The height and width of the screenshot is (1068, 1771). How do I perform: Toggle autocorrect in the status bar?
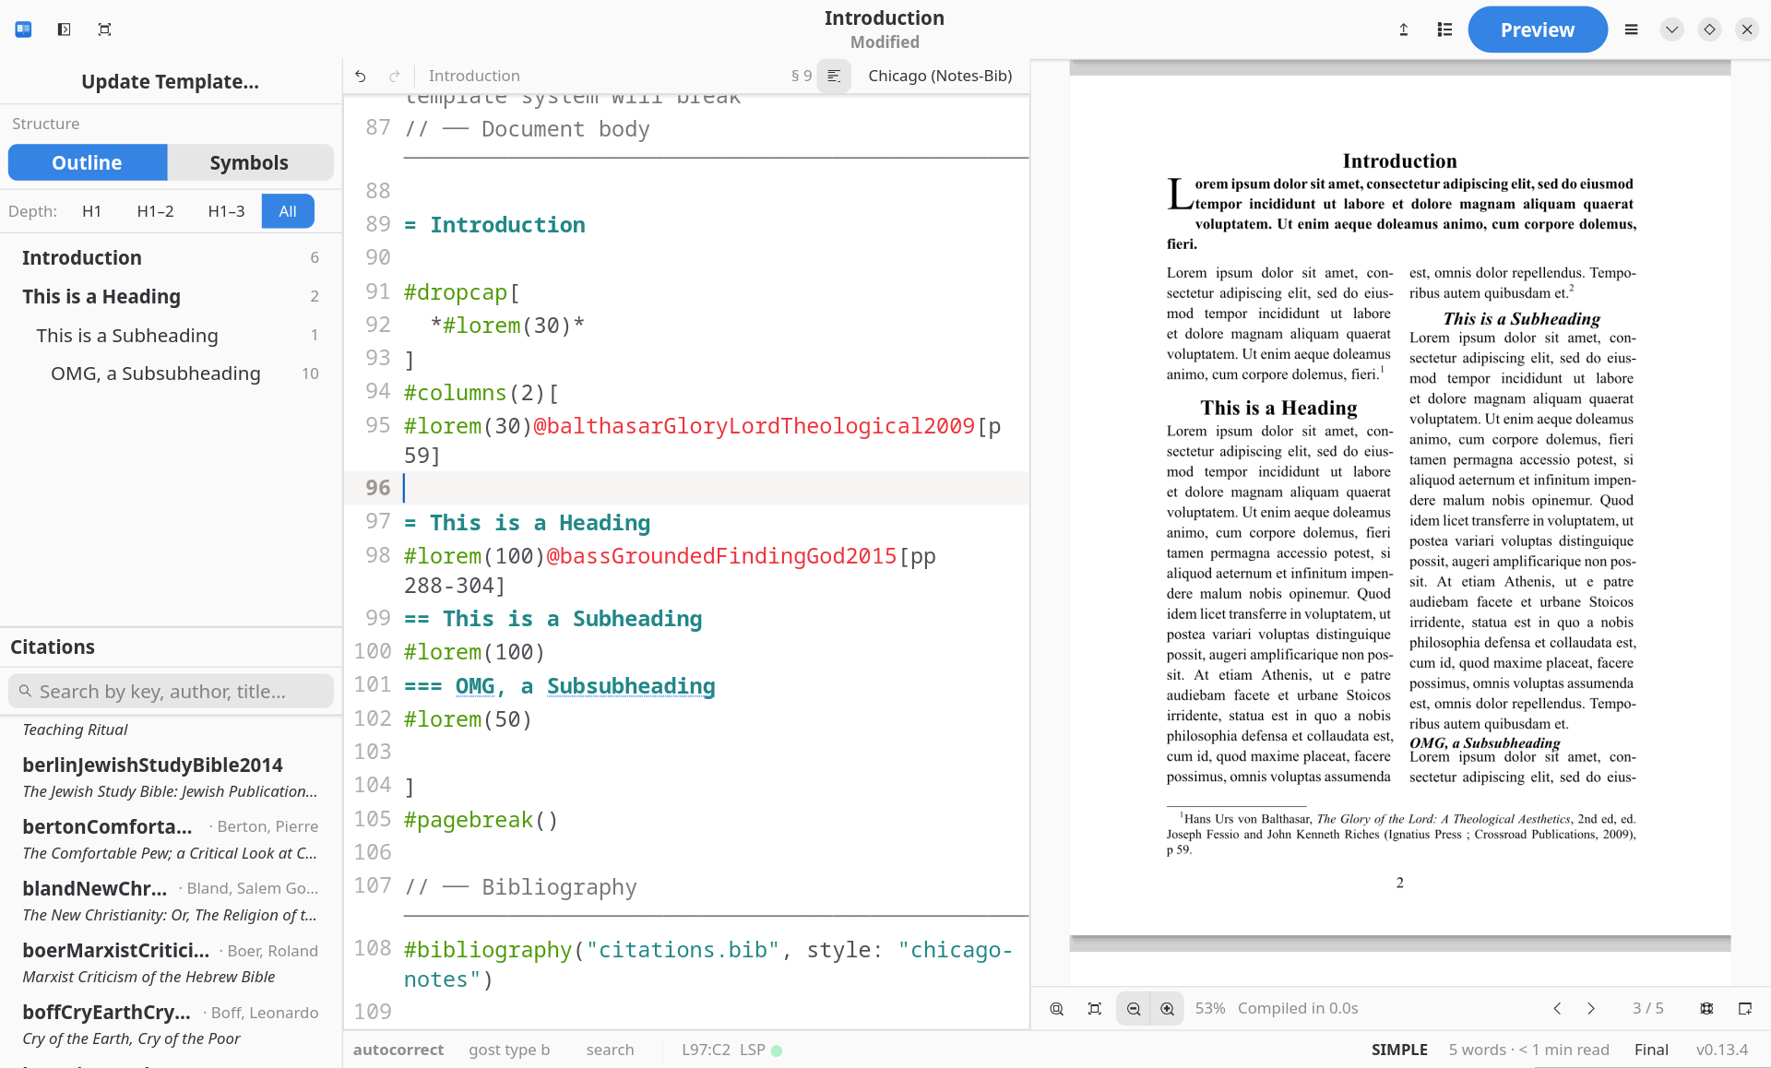click(398, 1050)
